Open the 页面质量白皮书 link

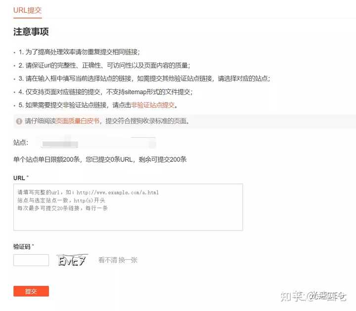pyautogui.click(x=78, y=121)
